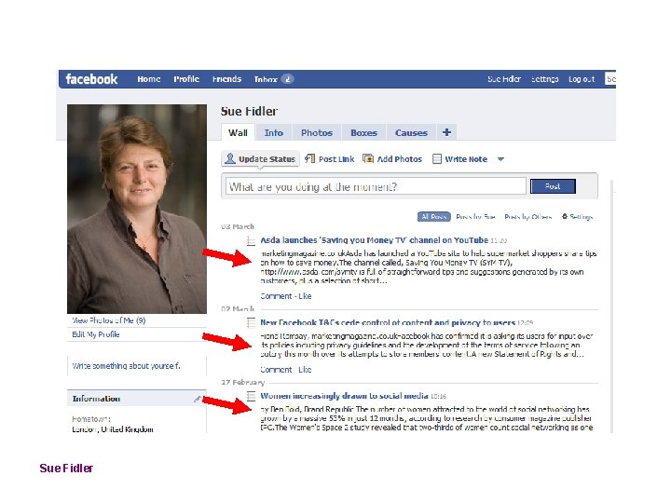Image resolution: width=671 pixels, height=503 pixels.
Task: Open the Inbox menu item
Action: pyautogui.click(x=266, y=79)
